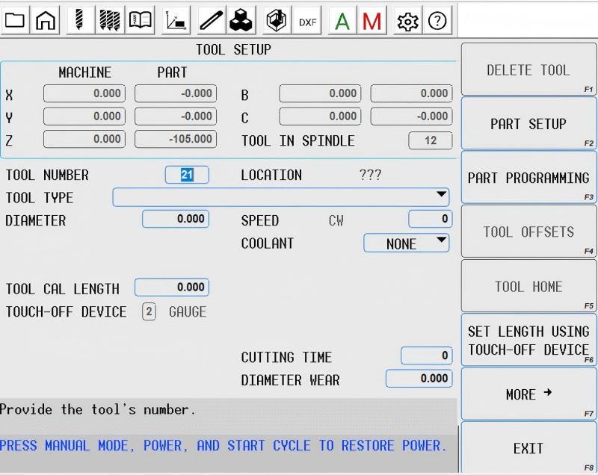Open the DXF import icon
The width and height of the screenshot is (598, 475).
coord(306,20)
